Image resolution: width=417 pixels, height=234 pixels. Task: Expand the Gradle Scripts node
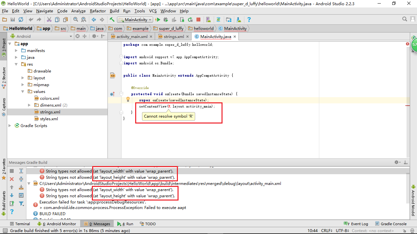[10, 125]
